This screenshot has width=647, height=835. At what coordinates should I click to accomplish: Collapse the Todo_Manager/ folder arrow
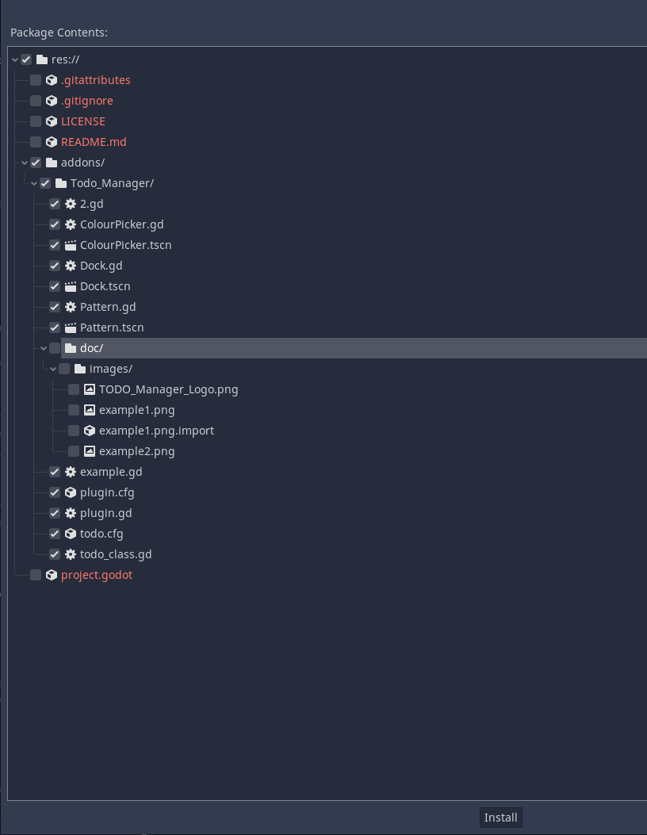(34, 183)
